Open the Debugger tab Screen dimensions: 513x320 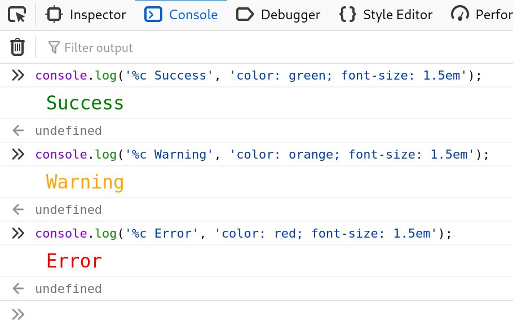[278, 15]
